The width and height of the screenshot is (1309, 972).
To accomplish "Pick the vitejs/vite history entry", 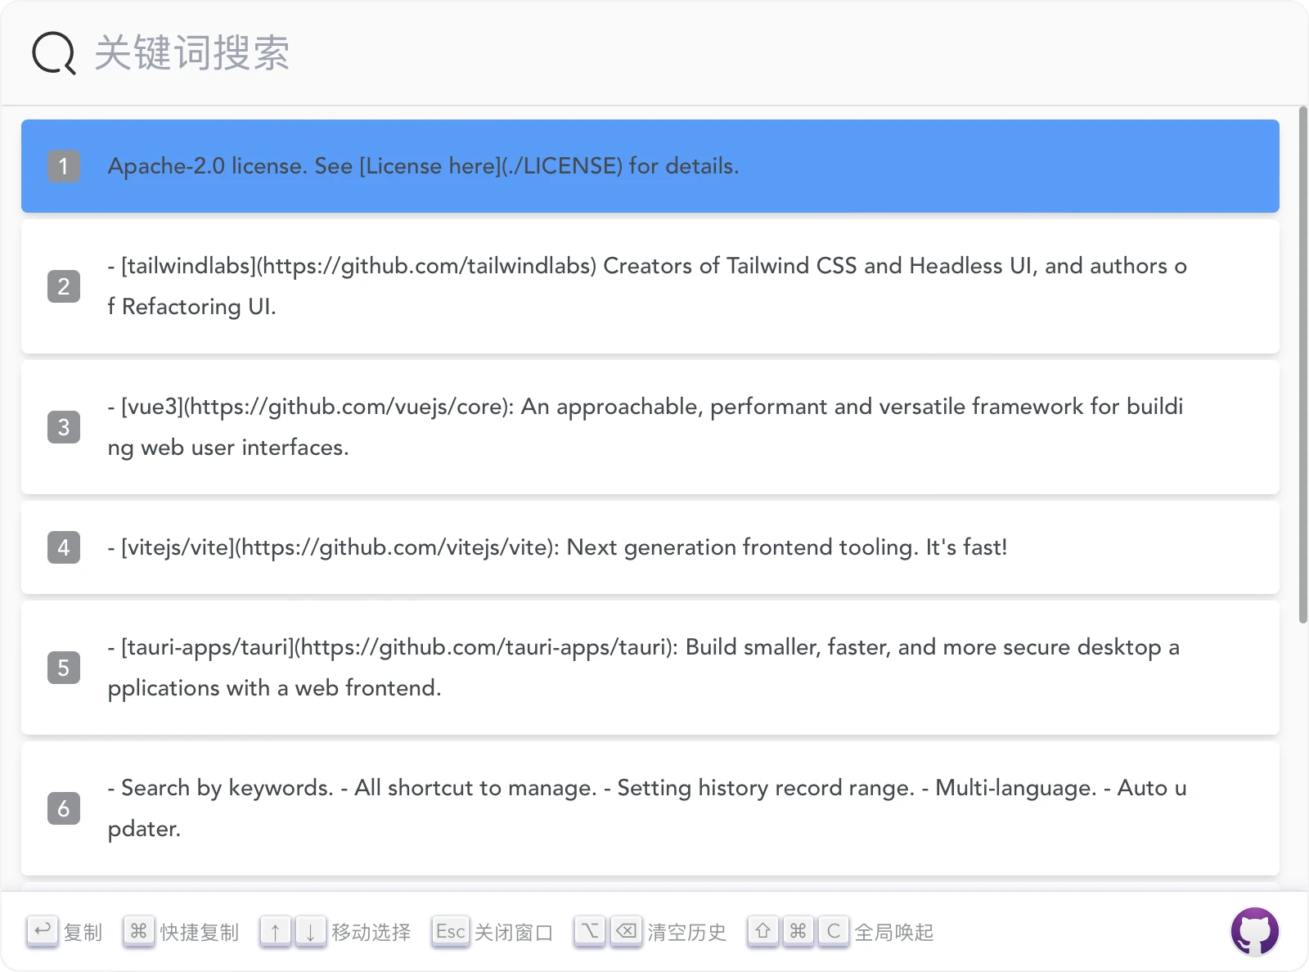I will point(650,547).
